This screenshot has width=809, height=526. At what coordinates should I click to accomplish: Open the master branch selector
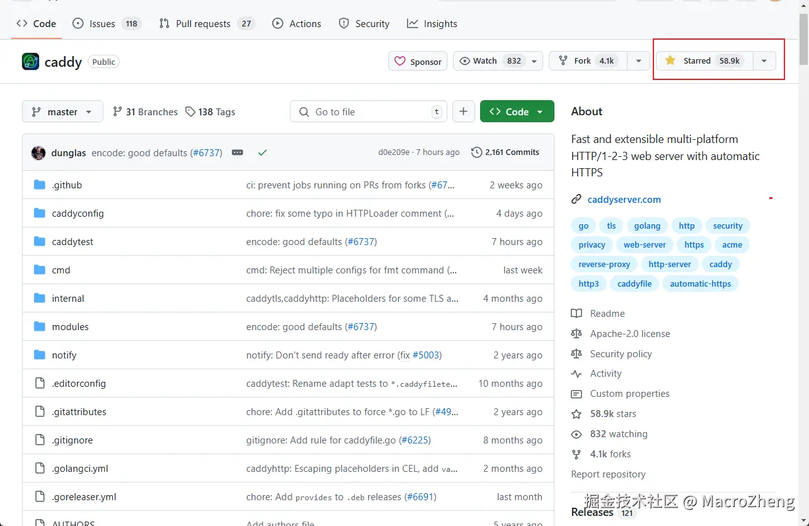pos(62,111)
